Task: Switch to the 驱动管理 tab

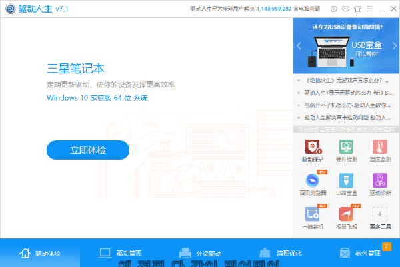Action: 120,253
